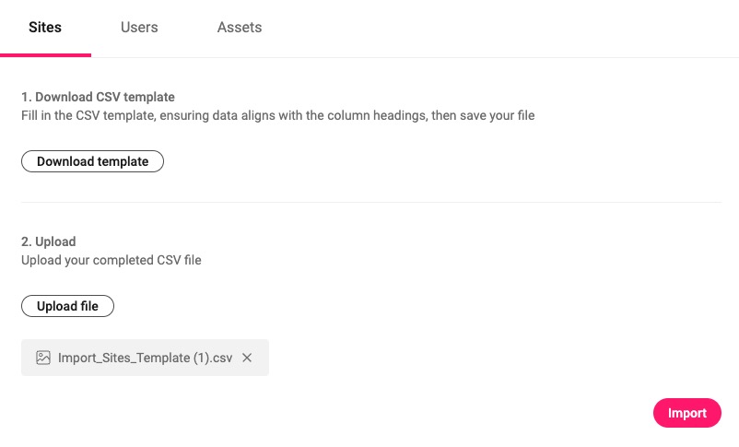Click the Import_Sites_Template (1).csv file name
The height and width of the screenshot is (447, 739).
pos(146,358)
